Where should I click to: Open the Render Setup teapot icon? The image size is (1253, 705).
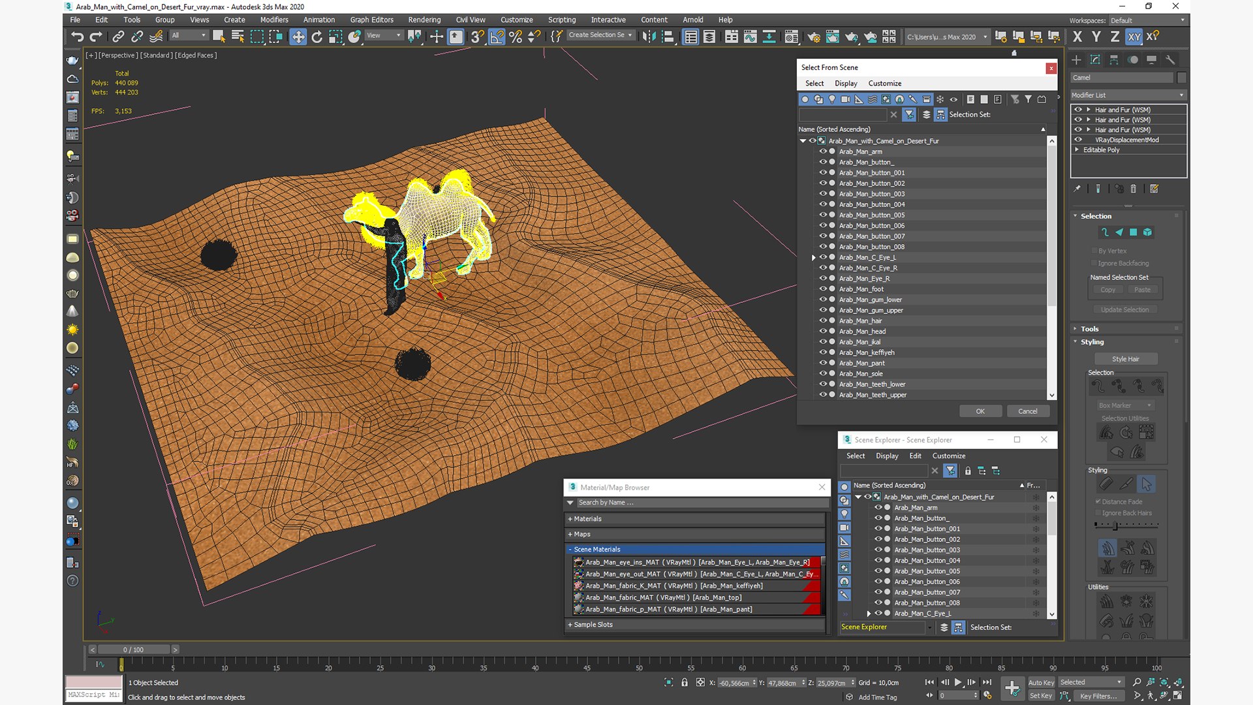814,37
